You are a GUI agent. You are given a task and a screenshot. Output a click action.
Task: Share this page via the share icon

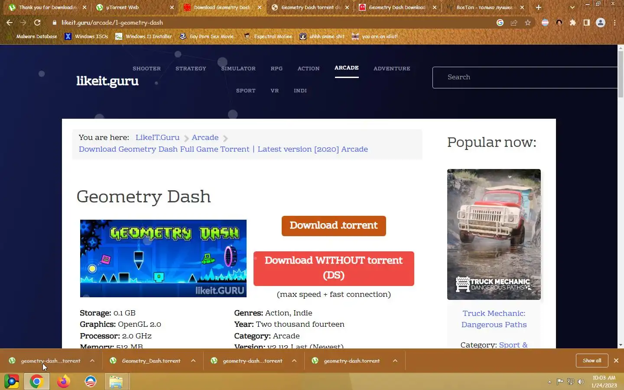[514, 23]
